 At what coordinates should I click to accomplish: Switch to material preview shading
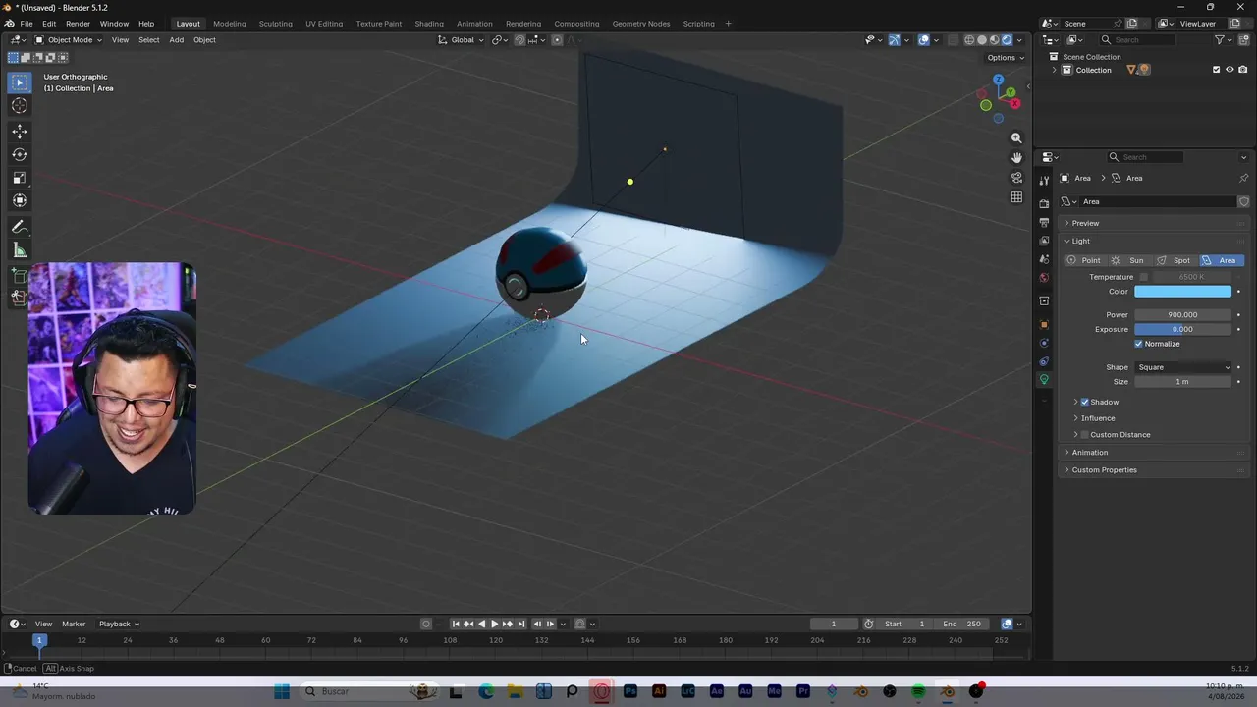tap(994, 40)
